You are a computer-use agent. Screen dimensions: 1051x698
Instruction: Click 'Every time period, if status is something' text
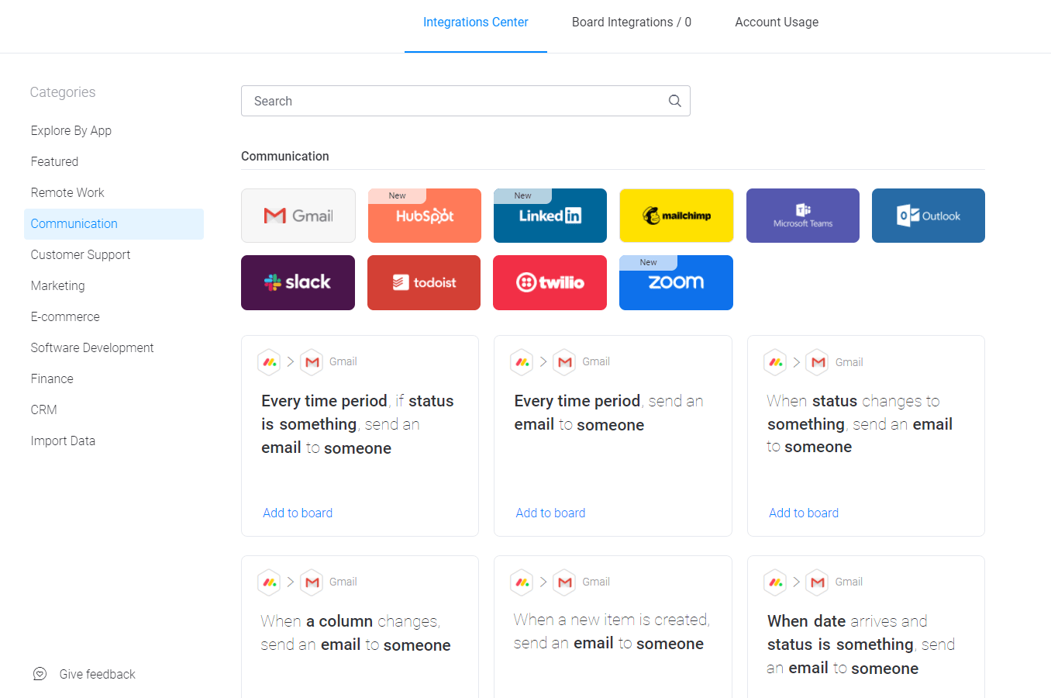click(357, 424)
